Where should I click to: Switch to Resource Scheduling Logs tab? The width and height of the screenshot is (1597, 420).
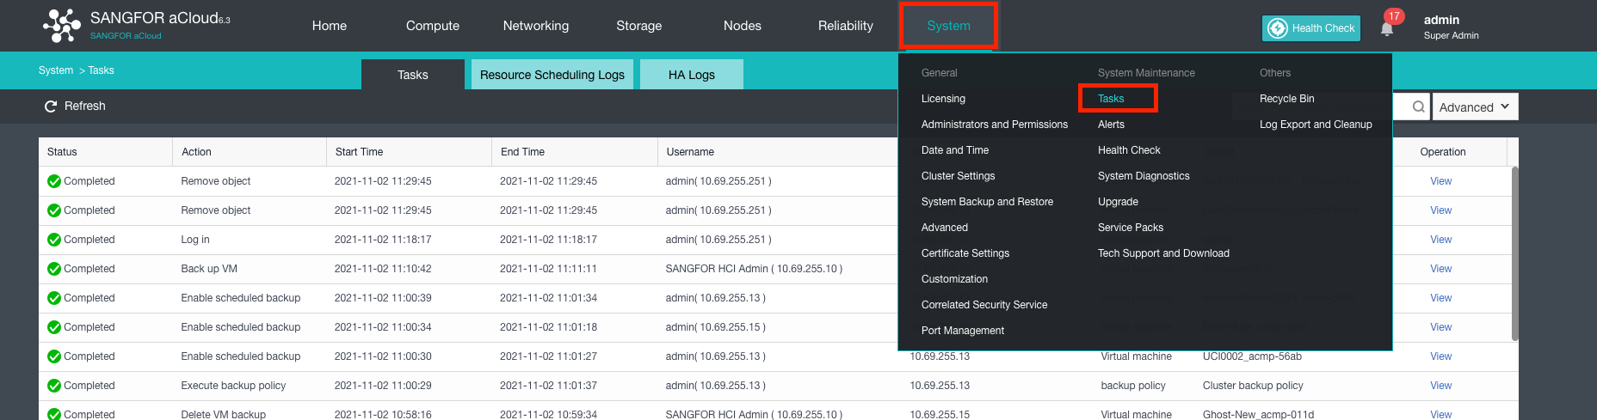tap(552, 75)
